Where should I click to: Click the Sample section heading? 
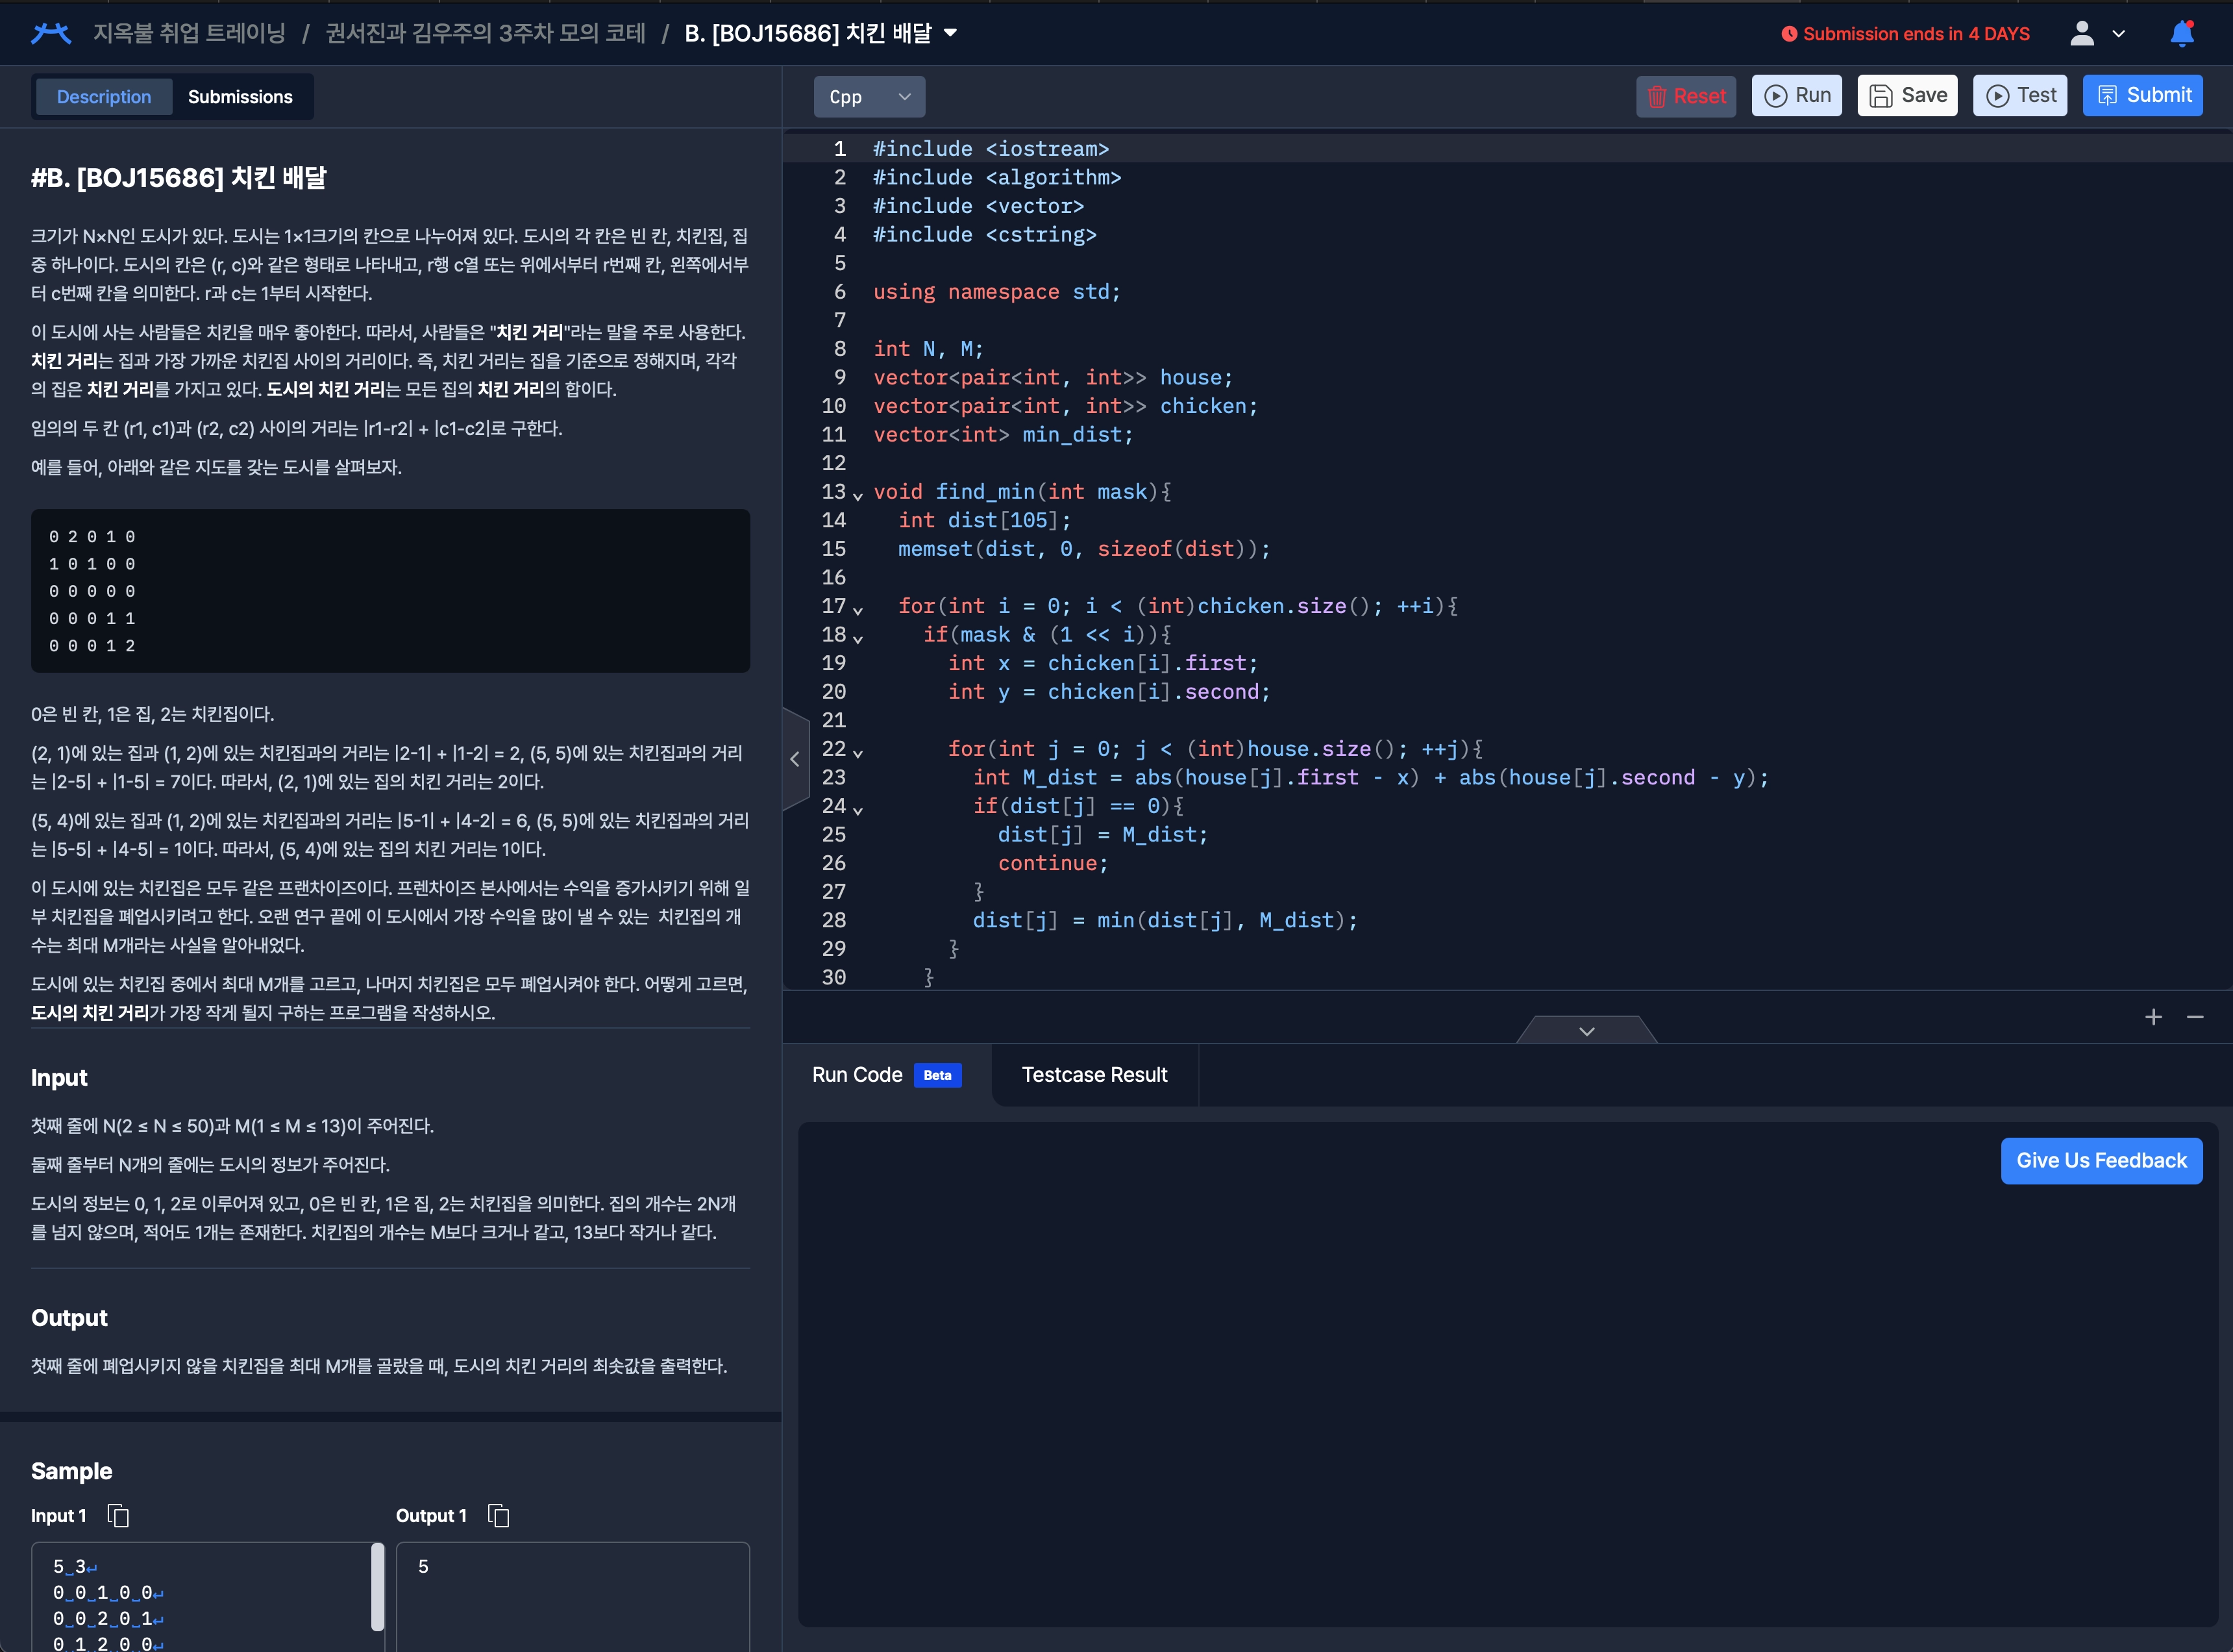click(x=71, y=1471)
